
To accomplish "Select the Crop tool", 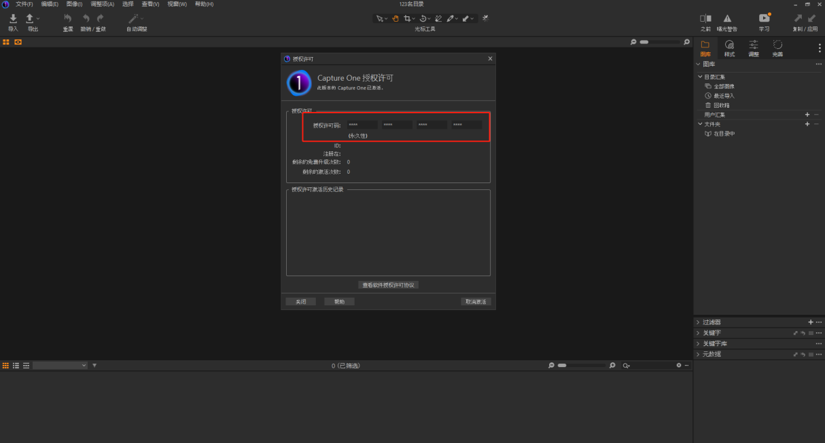I will pyautogui.click(x=407, y=18).
